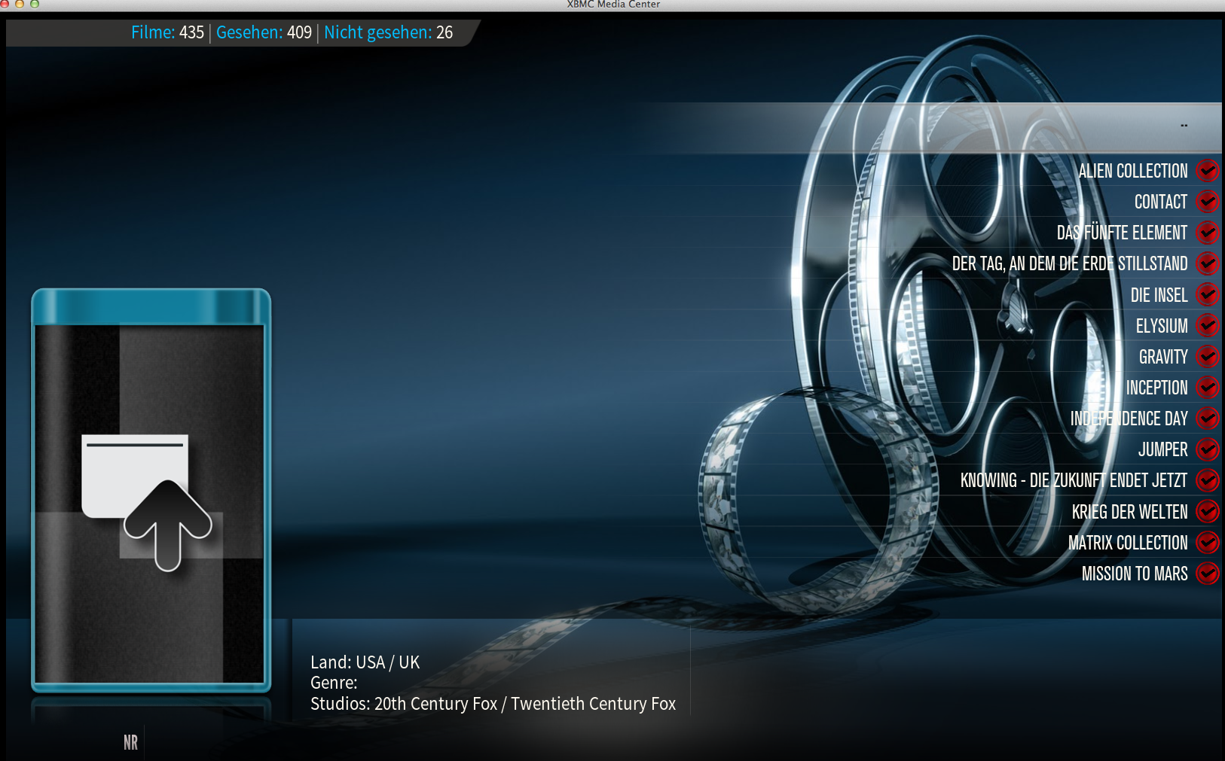Click watched checkmark icon beside Gravity
The height and width of the screenshot is (761, 1225).
pos(1208,356)
